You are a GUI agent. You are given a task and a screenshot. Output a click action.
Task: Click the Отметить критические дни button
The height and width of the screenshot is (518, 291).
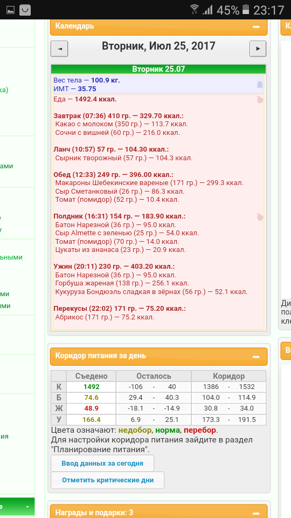[108, 480]
